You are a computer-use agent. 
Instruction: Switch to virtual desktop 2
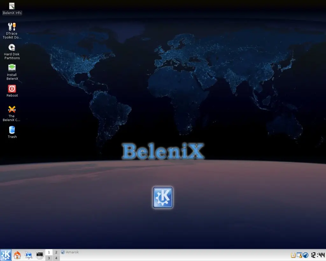tap(56, 252)
